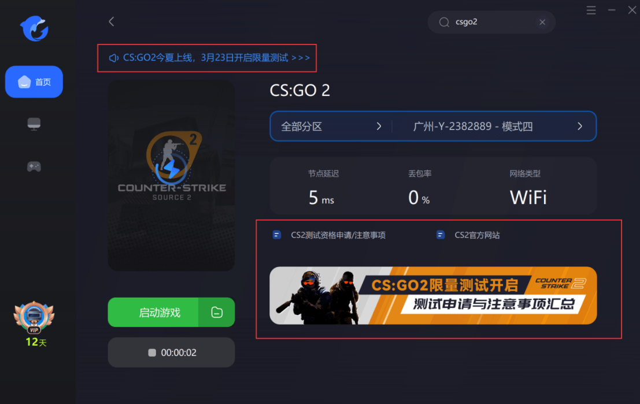The image size is (640, 404).
Task: Select the 首页 home tab
Action: tap(34, 82)
